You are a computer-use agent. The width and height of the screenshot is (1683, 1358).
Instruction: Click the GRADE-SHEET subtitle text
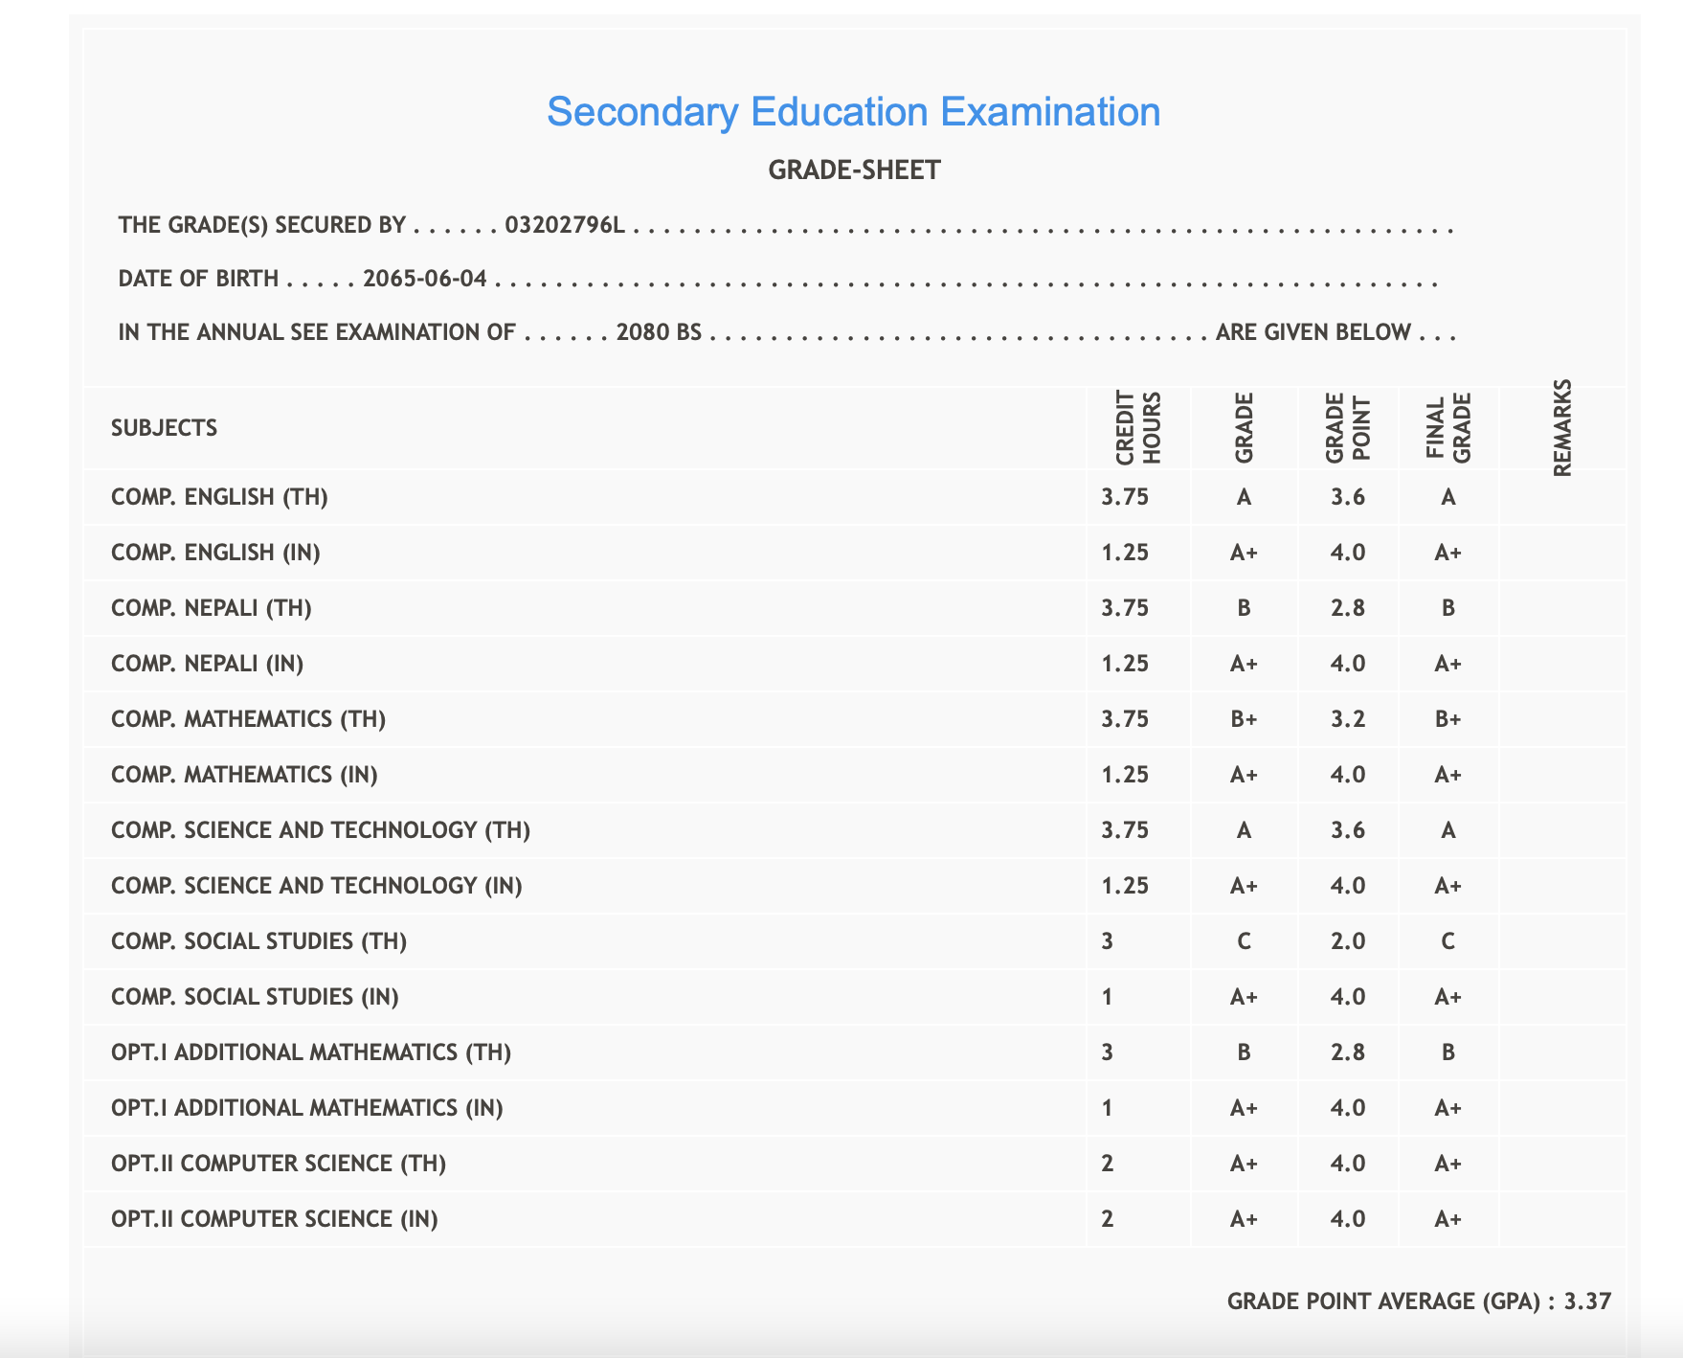(854, 170)
